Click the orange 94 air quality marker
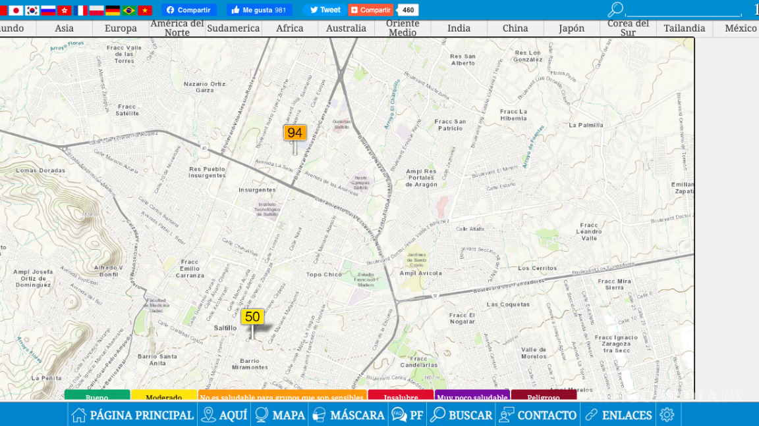This screenshot has width=759, height=426. pyautogui.click(x=295, y=133)
